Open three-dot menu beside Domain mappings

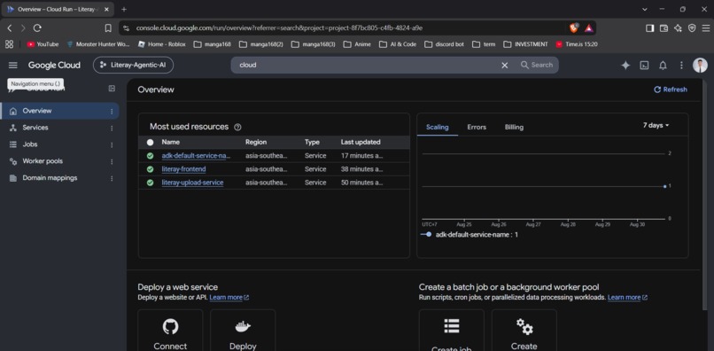click(x=112, y=179)
